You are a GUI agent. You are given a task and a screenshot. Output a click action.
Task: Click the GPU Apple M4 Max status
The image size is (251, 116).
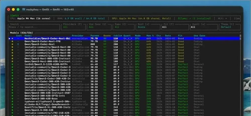(x=141, y=18)
